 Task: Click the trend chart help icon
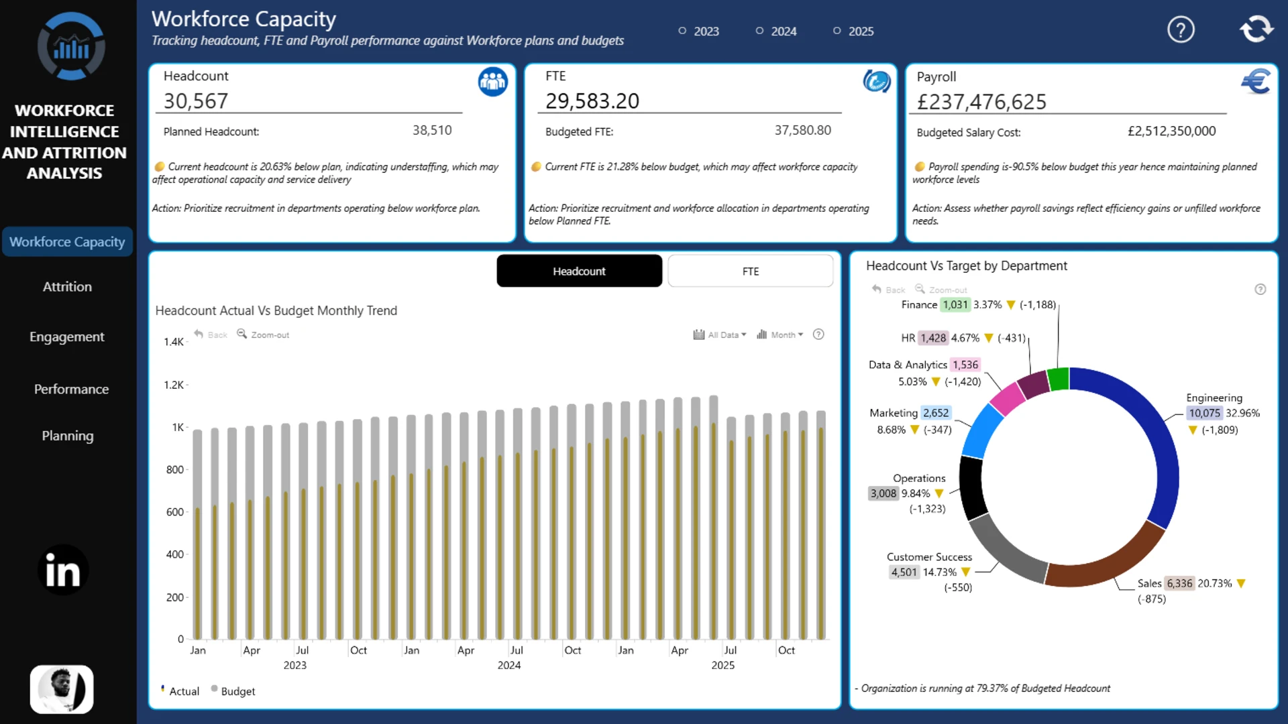818,335
